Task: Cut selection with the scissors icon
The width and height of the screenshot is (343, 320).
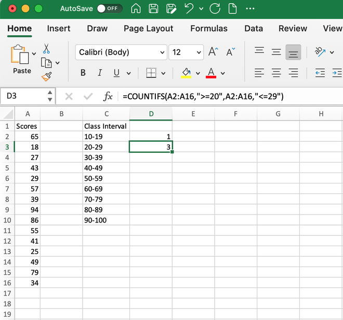Action: tap(46, 48)
